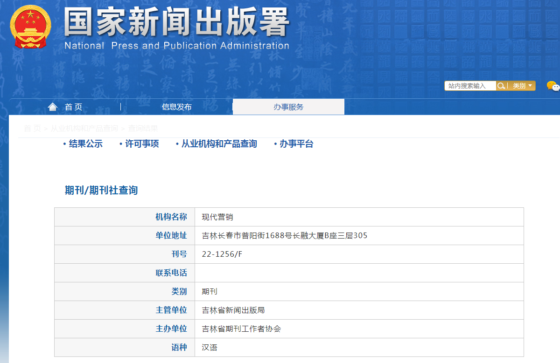Click the 查询结果 breadcrumb item
Screen dimensions: 560x363
[x=143, y=129]
